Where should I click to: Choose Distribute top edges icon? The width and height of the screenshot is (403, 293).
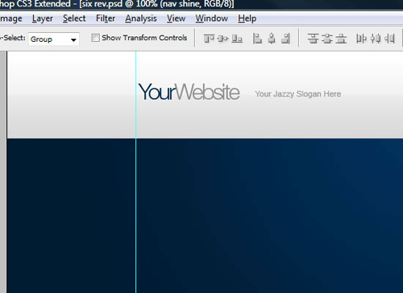[x=313, y=39]
